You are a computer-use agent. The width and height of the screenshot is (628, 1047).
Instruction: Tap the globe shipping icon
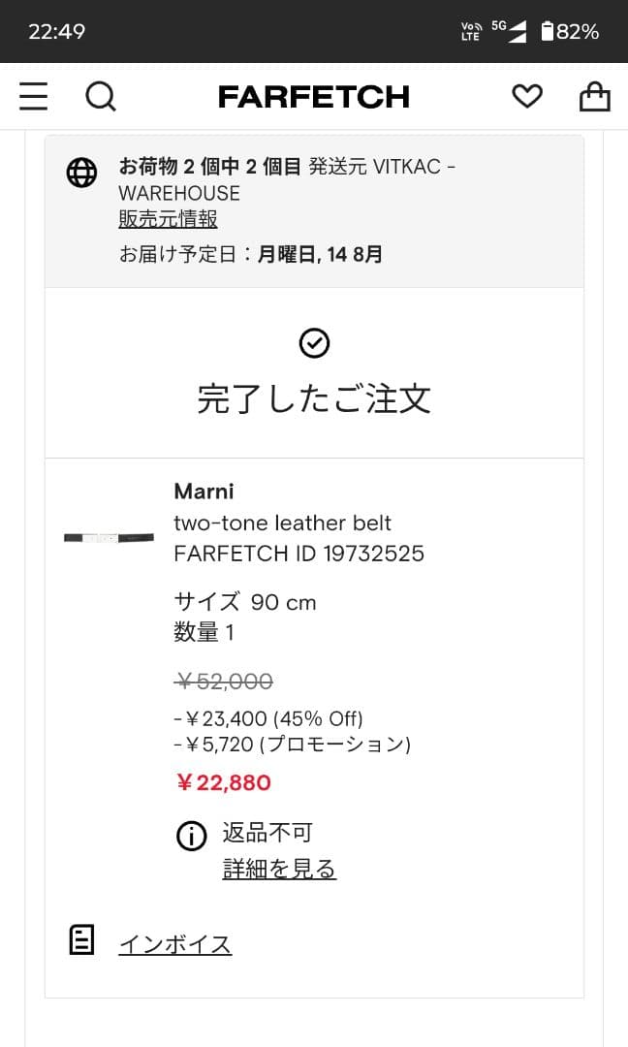(x=82, y=172)
